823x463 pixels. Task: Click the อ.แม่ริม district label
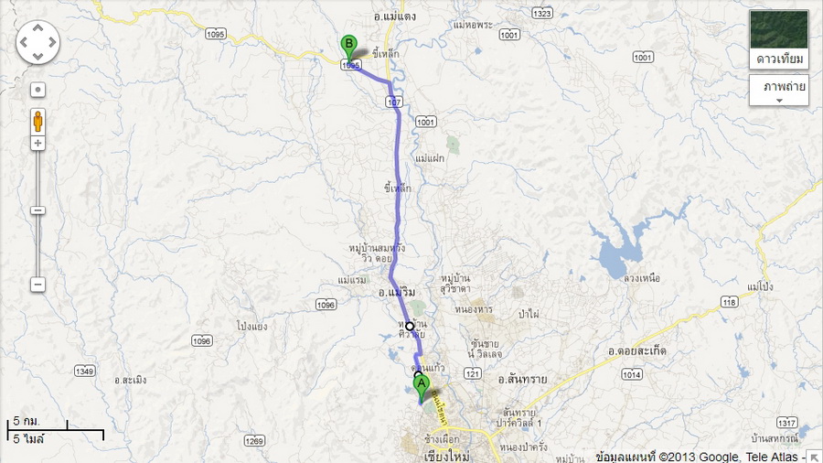click(397, 293)
